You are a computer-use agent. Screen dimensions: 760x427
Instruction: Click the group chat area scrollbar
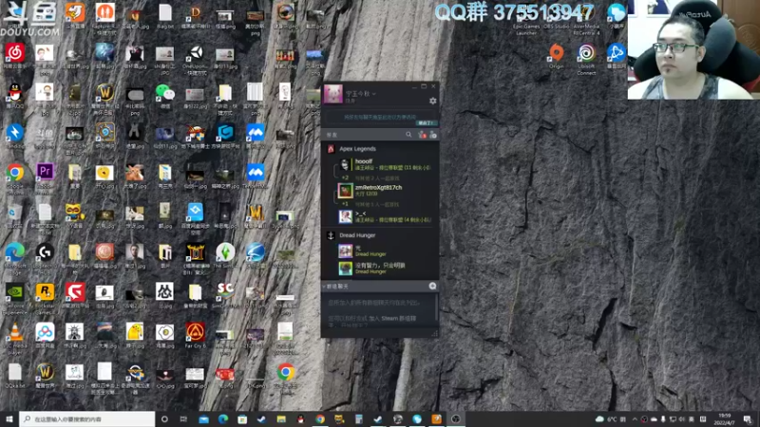coord(436,307)
